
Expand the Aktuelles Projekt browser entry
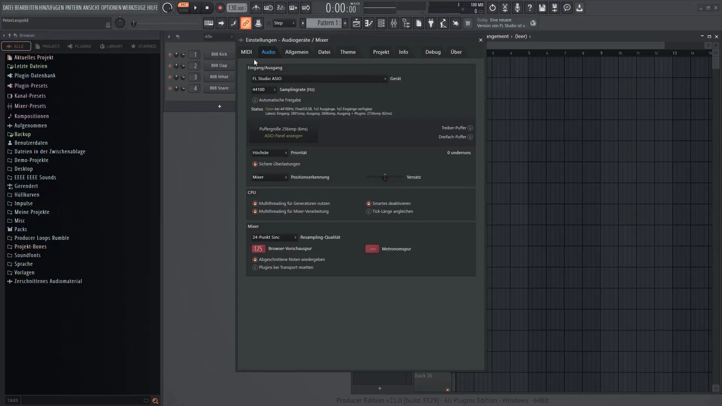(34, 58)
